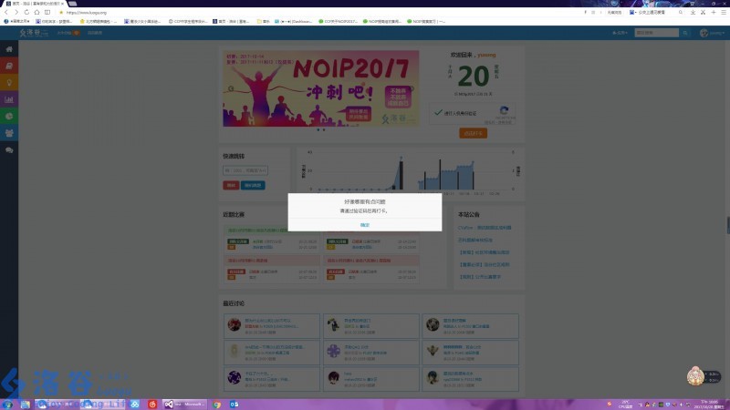730x410 pixels.
Task: Open the purple chart sidebar icon
Action: (x=9, y=99)
